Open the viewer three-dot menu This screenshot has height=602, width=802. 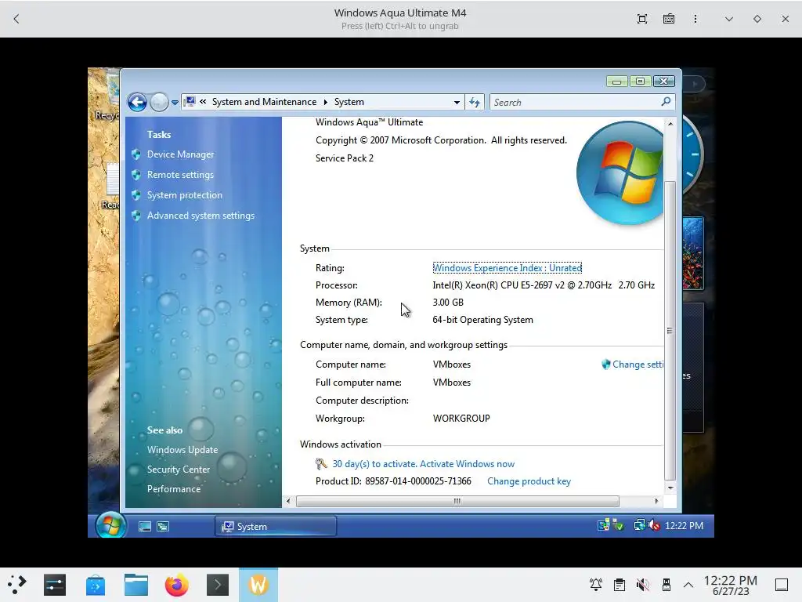pyautogui.click(x=695, y=19)
